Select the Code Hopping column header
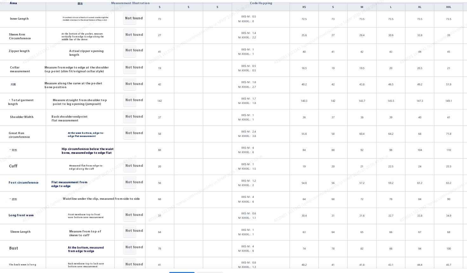467x273 pixels. coord(261,3)
